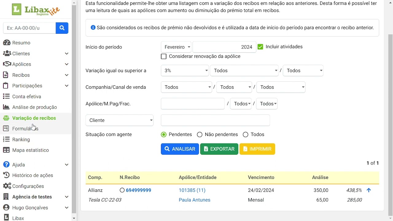Click the year field showing 2024
This screenshot has height=221, width=393.
(x=224, y=47)
